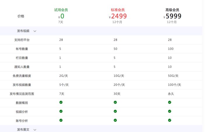Click the 数据概括 checkmark under 试用会员
Screen dimensions: 210x132
click(x=61, y=102)
